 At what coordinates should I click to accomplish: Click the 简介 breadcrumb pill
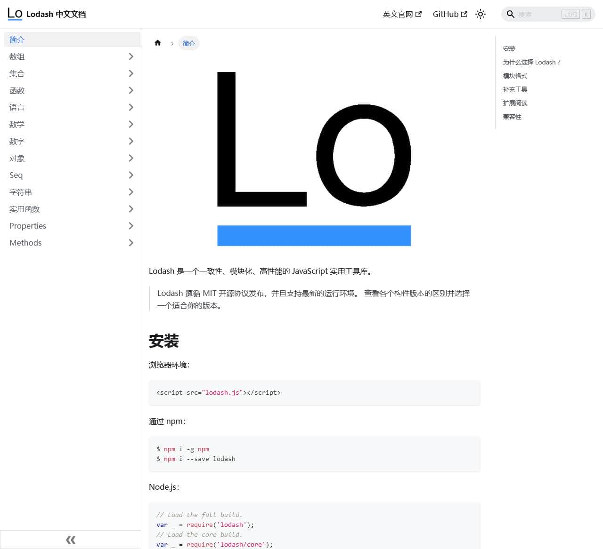(x=189, y=43)
